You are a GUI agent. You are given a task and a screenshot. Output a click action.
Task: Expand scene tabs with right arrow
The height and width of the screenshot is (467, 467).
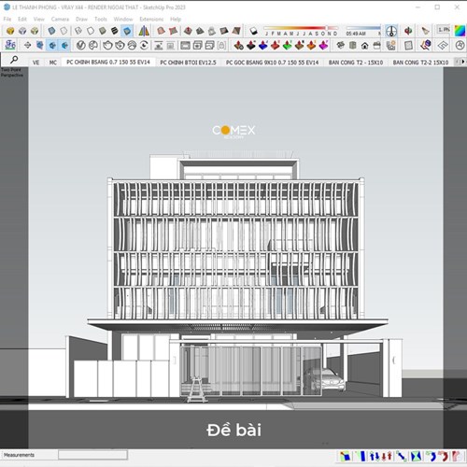click(463, 62)
